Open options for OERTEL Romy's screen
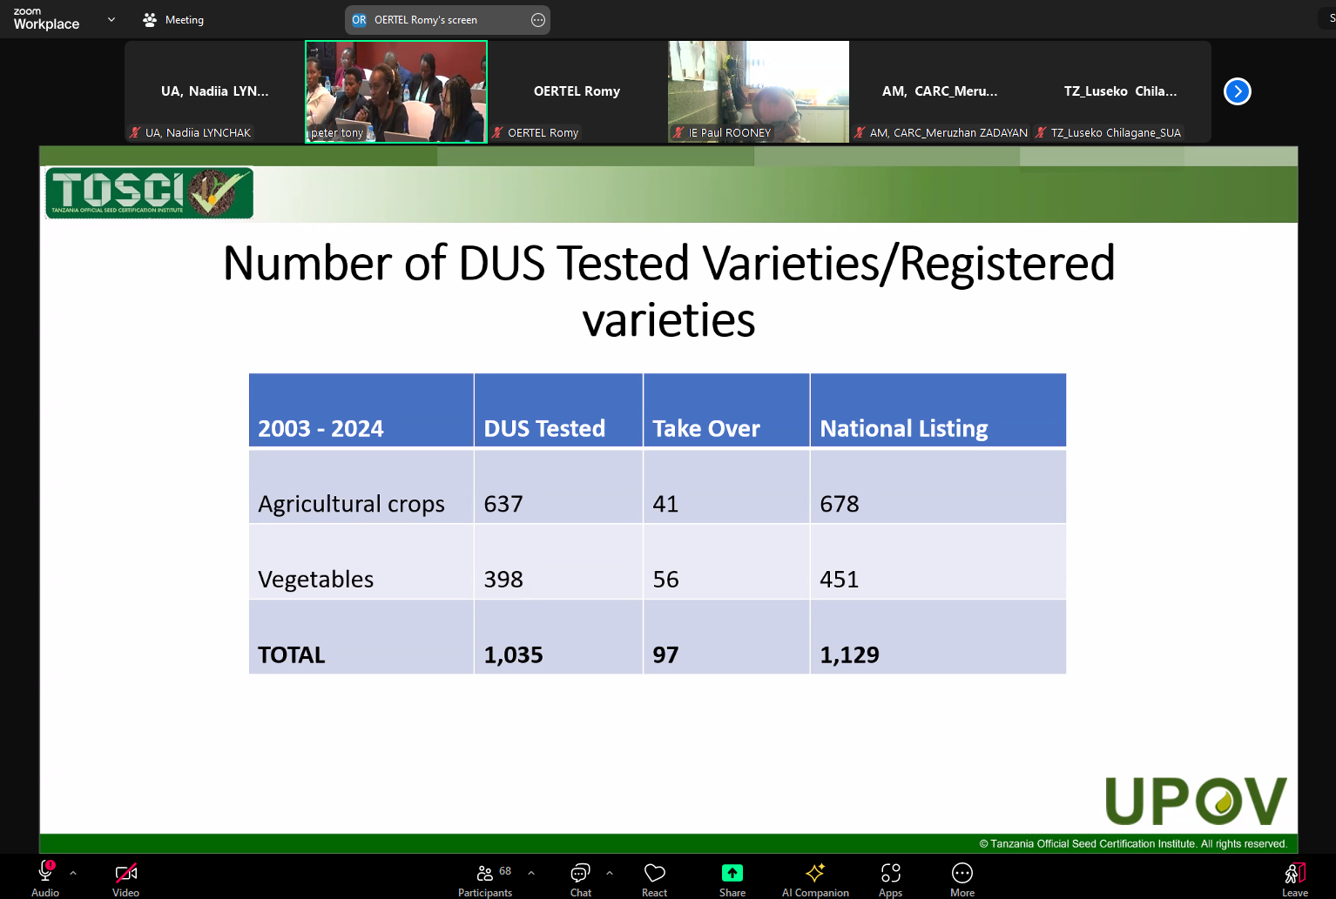The width and height of the screenshot is (1336, 899). [538, 20]
